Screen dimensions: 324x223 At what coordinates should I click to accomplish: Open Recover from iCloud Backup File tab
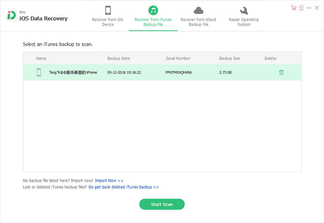tap(198, 17)
